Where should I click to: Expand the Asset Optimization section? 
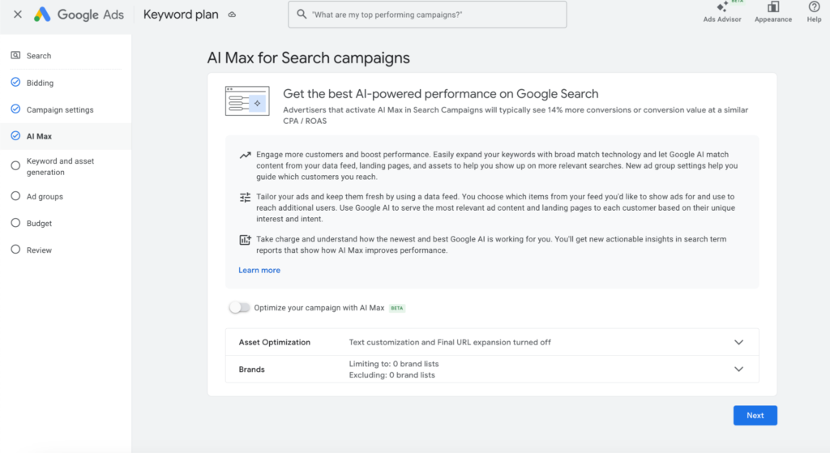738,342
